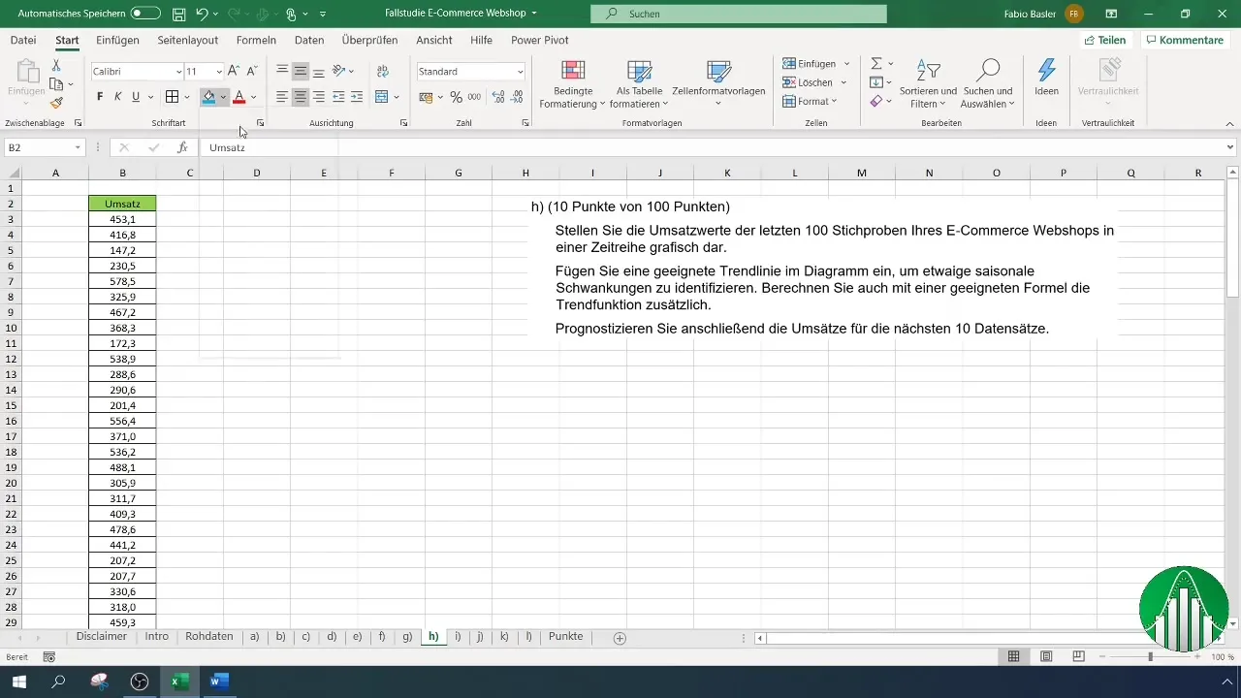Apply thousands separator (000) format
Image resolution: width=1241 pixels, height=698 pixels.
[474, 97]
